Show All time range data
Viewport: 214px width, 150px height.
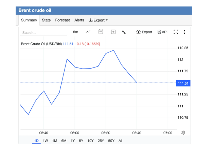120,140
